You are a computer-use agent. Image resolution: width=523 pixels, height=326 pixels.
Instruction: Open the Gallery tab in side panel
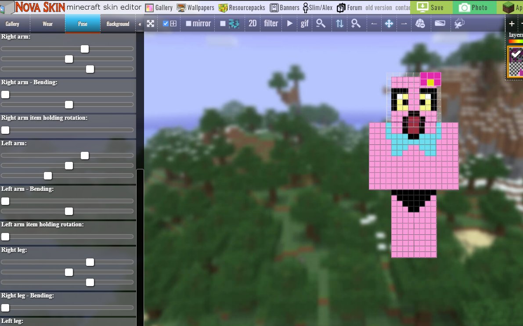click(12, 24)
